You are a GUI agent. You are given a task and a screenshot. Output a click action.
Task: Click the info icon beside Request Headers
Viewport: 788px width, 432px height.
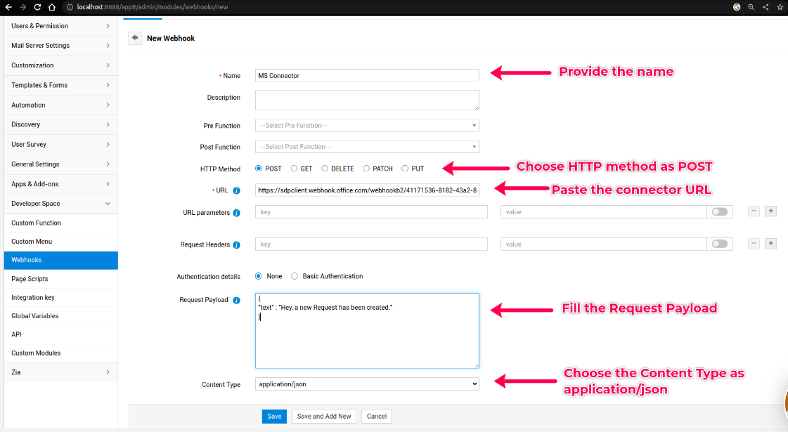pyautogui.click(x=236, y=245)
